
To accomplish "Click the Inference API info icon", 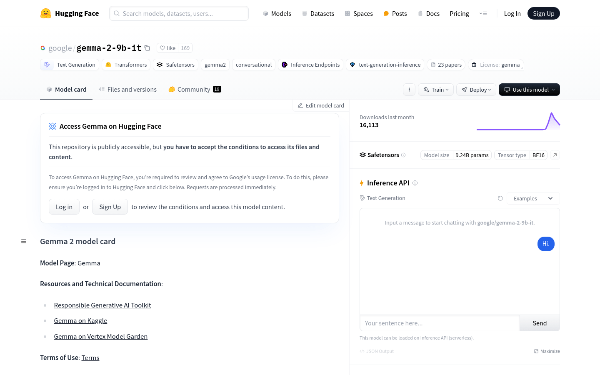I will (x=415, y=183).
